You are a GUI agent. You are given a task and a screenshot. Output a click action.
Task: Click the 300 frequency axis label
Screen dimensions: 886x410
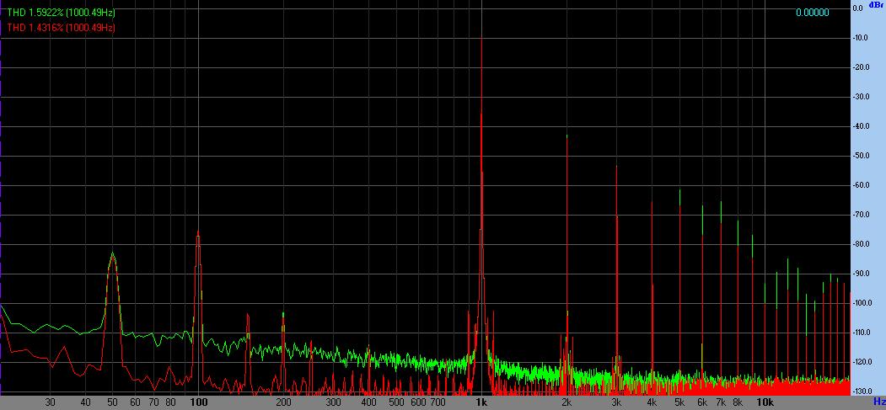333,402
